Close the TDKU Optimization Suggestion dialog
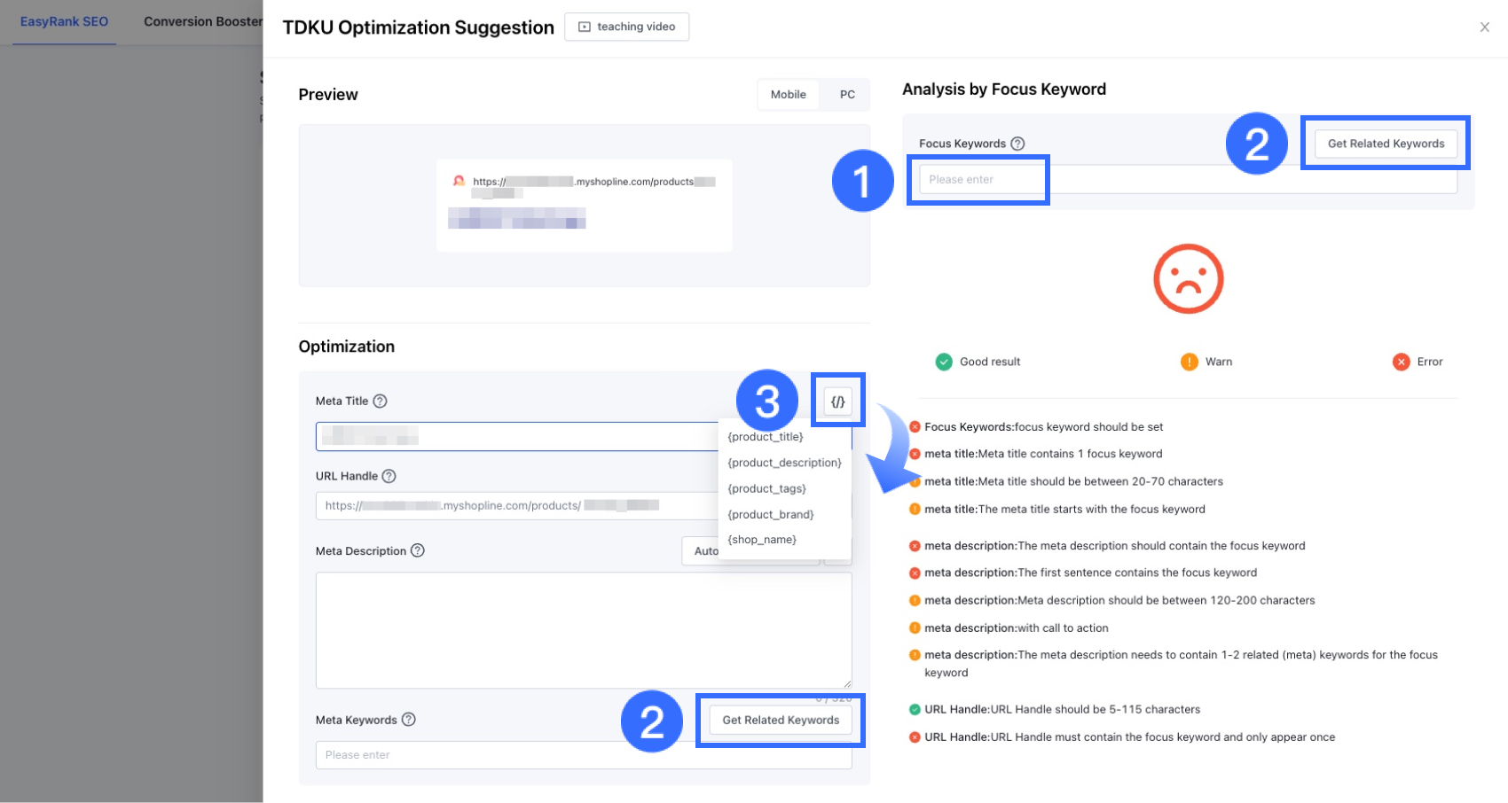 tap(1484, 27)
